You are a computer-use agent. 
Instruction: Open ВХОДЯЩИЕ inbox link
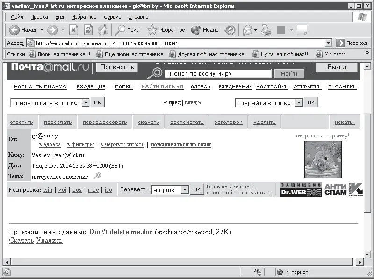tap(91, 87)
